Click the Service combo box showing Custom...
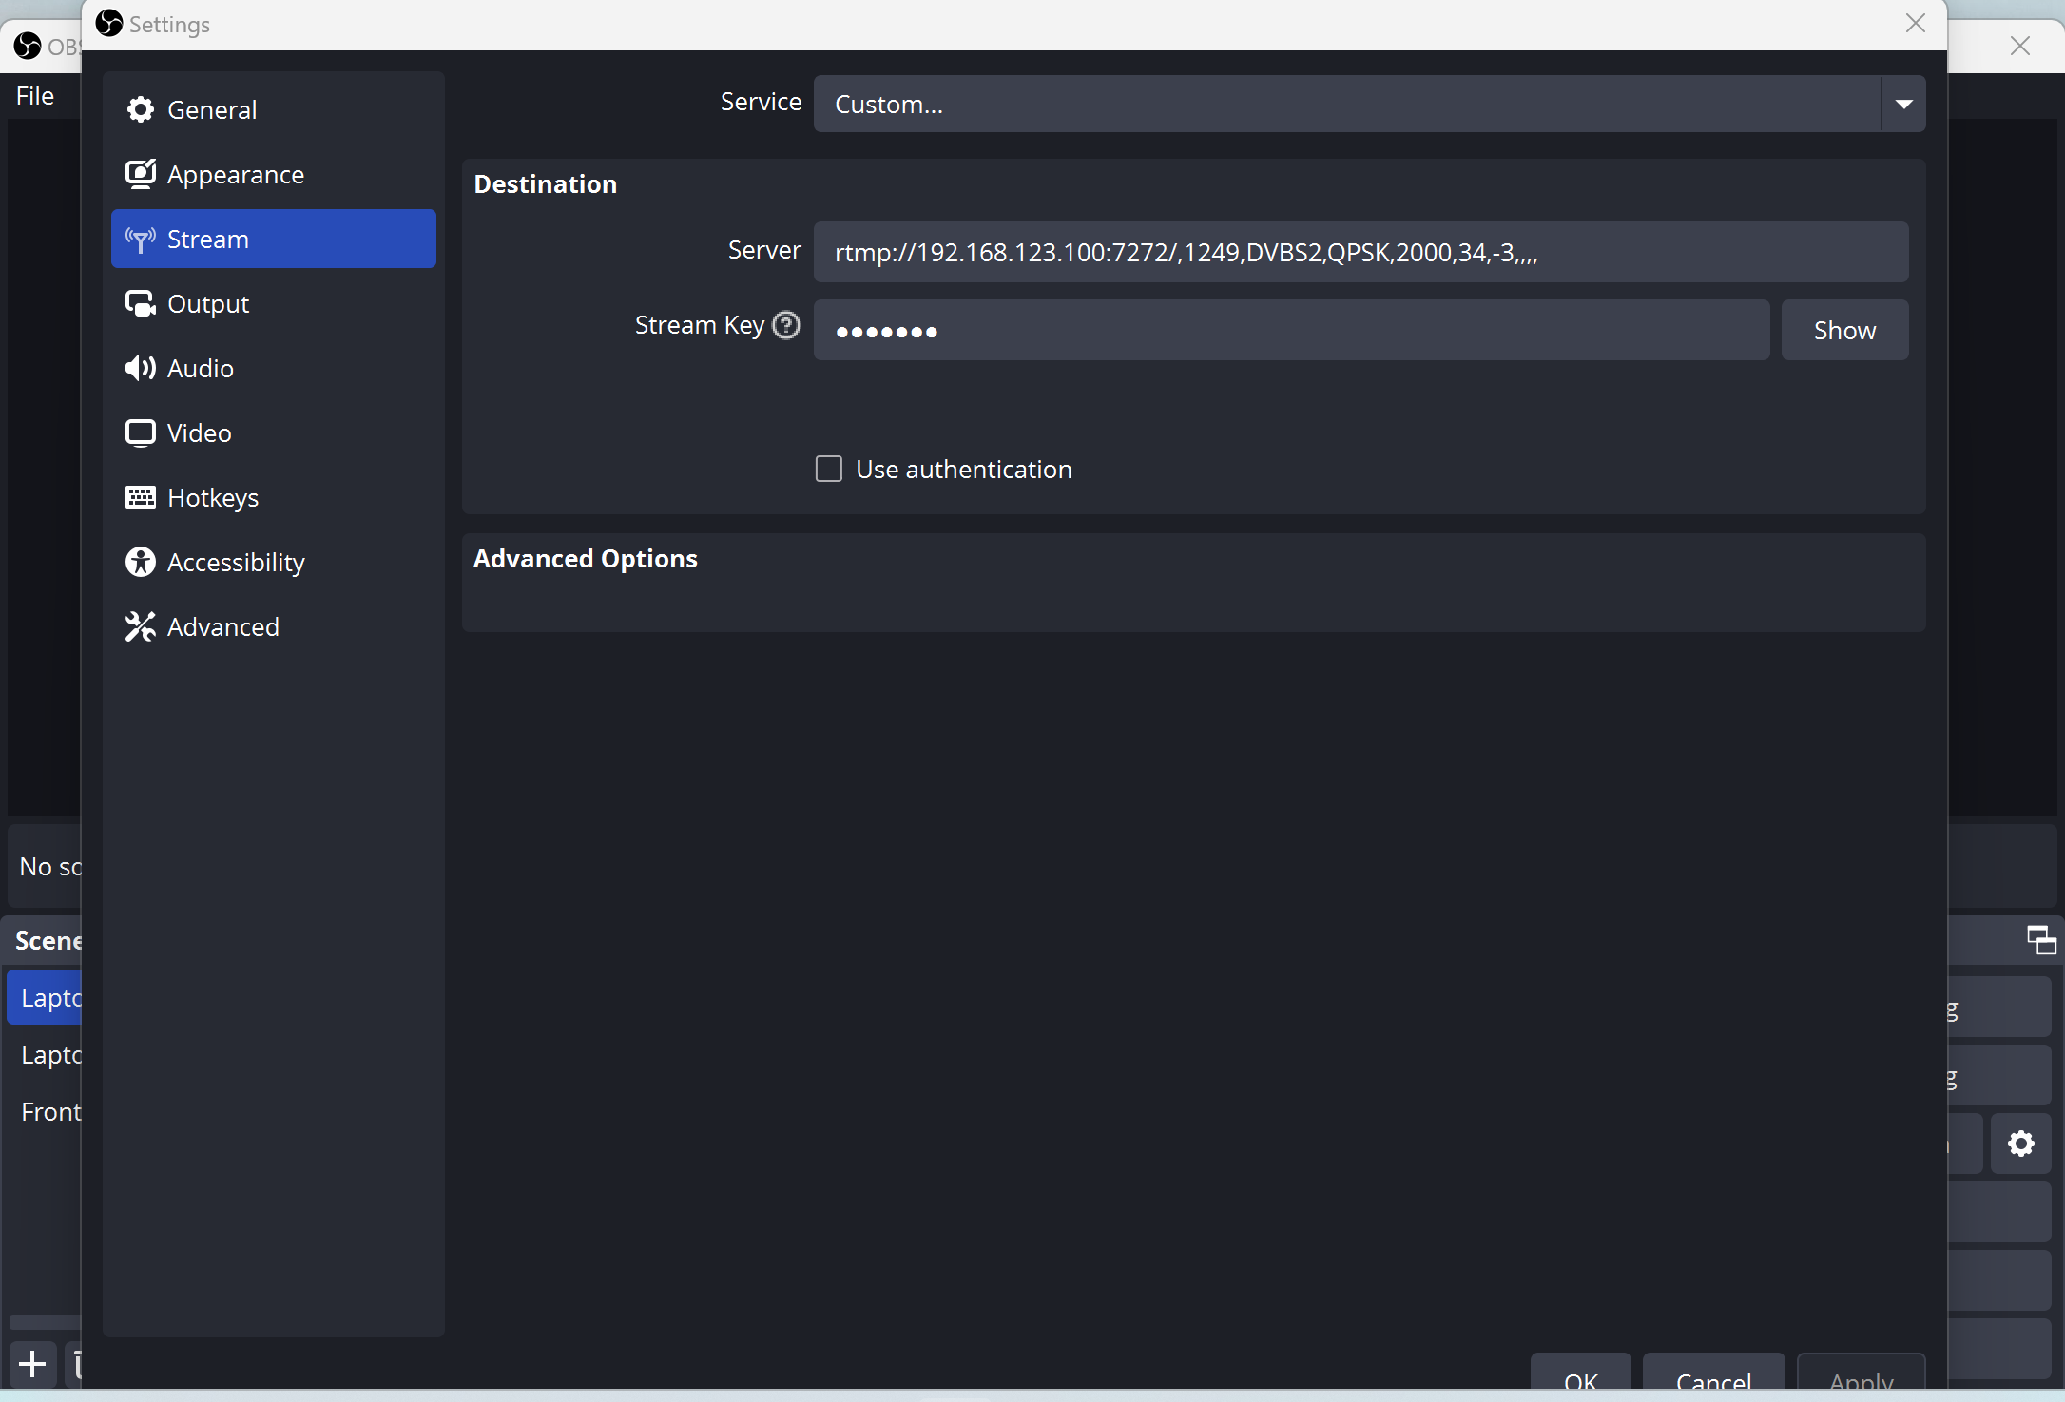Screen dimensions: 2065x1402 pos(1370,105)
